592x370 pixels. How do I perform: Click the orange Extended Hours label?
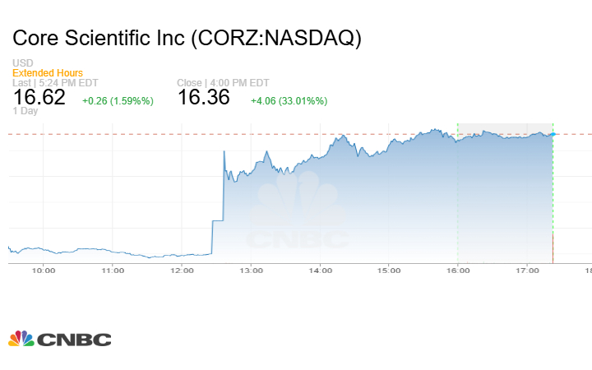pos(47,73)
